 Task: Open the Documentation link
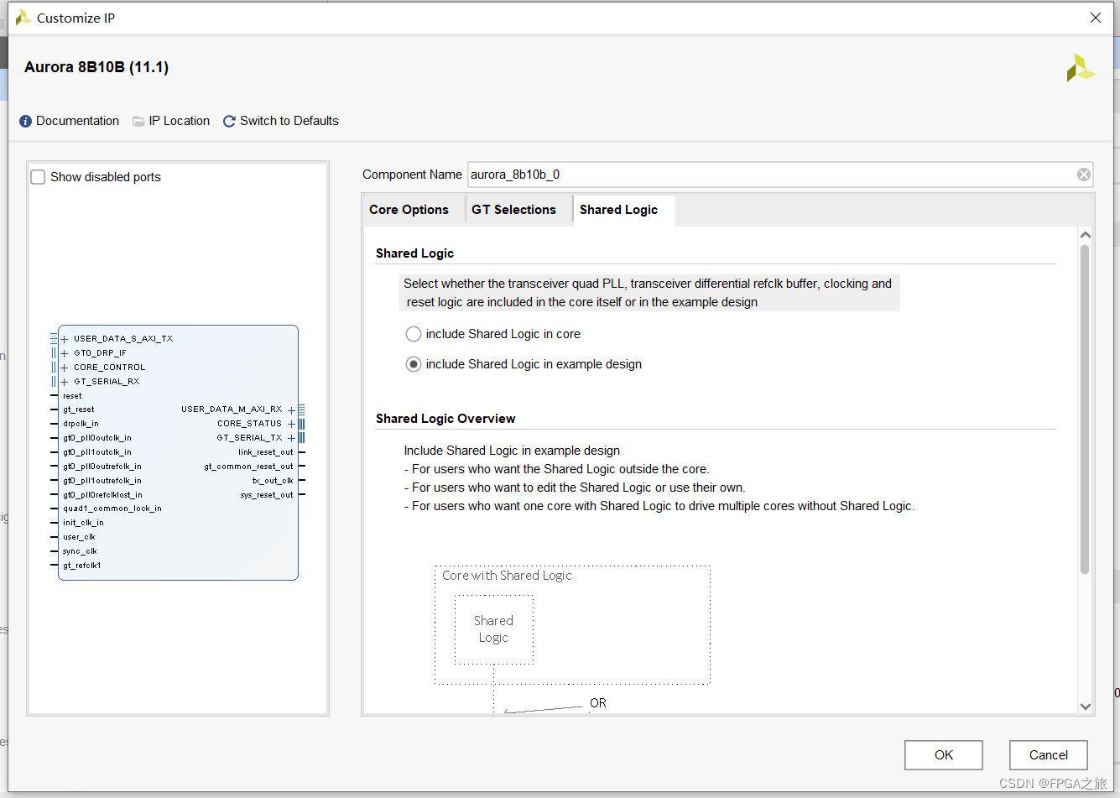[77, 121]
